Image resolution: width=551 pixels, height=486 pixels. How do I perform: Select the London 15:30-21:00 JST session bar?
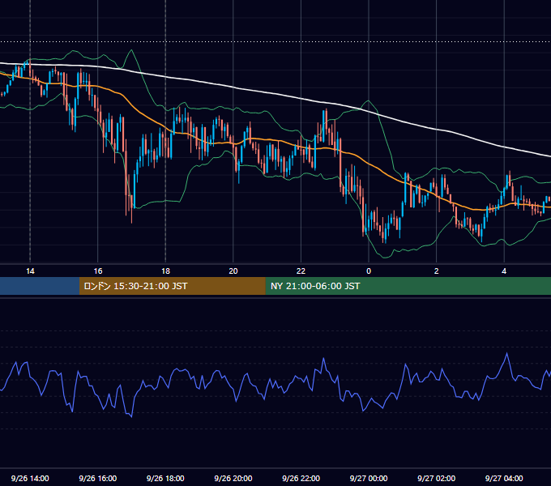[x=172, y=286]
